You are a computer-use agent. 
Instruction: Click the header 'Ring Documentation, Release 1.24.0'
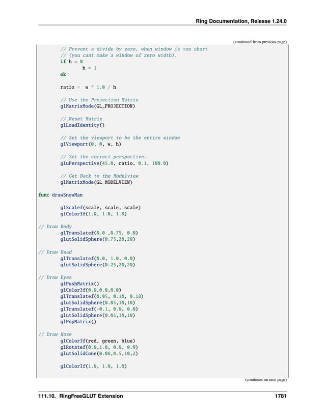[x=241, y=21]
